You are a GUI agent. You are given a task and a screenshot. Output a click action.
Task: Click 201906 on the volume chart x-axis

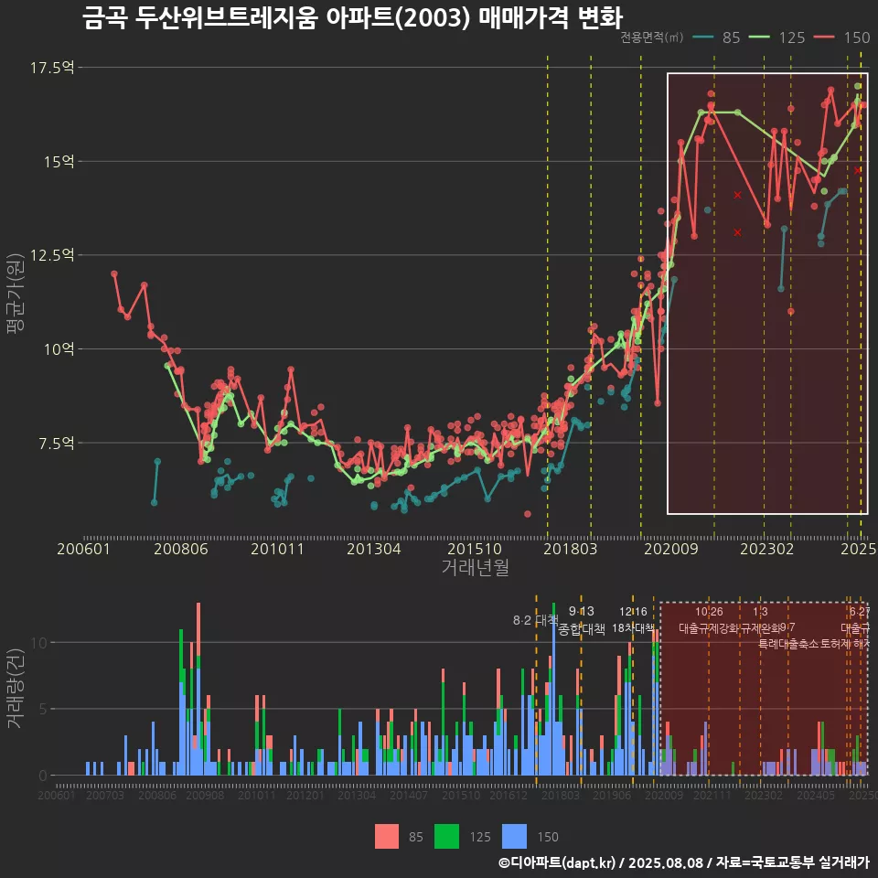pos(612,795)
